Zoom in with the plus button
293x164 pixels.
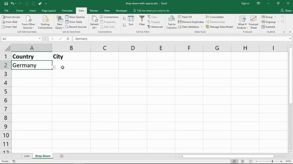281,161
